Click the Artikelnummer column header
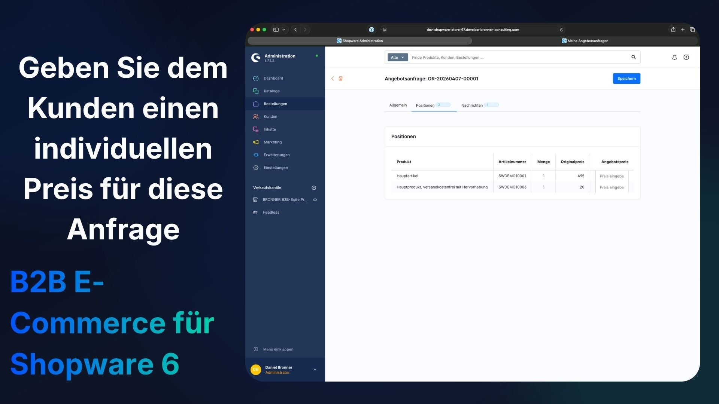Screen dimensions: 719x404 [x=512, y=162]
